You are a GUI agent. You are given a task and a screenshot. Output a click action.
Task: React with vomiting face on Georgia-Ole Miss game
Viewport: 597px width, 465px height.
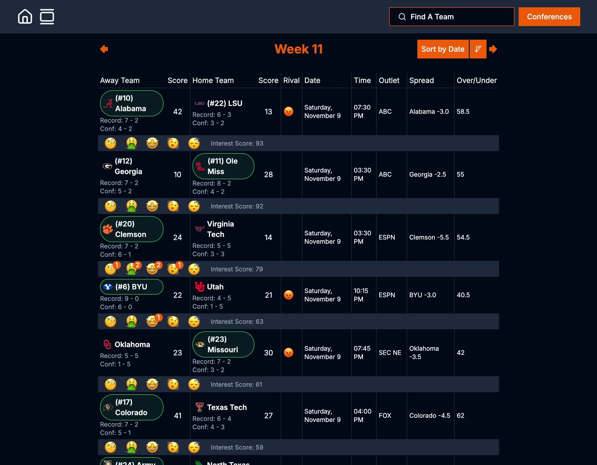[131, 206]
